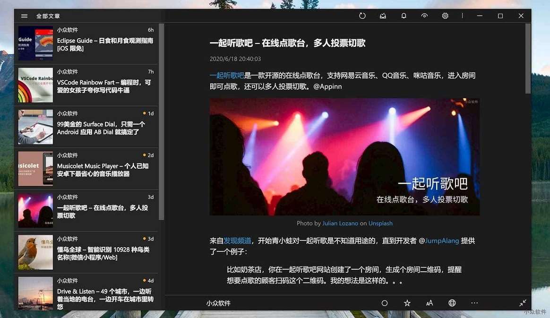
Task: Click the bird thumbnail
Action: pos(35,252)
